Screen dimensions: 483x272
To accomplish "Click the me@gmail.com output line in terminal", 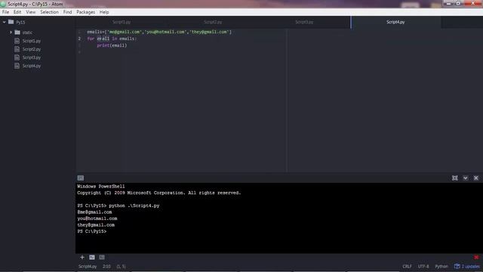I will click(94, 212).
